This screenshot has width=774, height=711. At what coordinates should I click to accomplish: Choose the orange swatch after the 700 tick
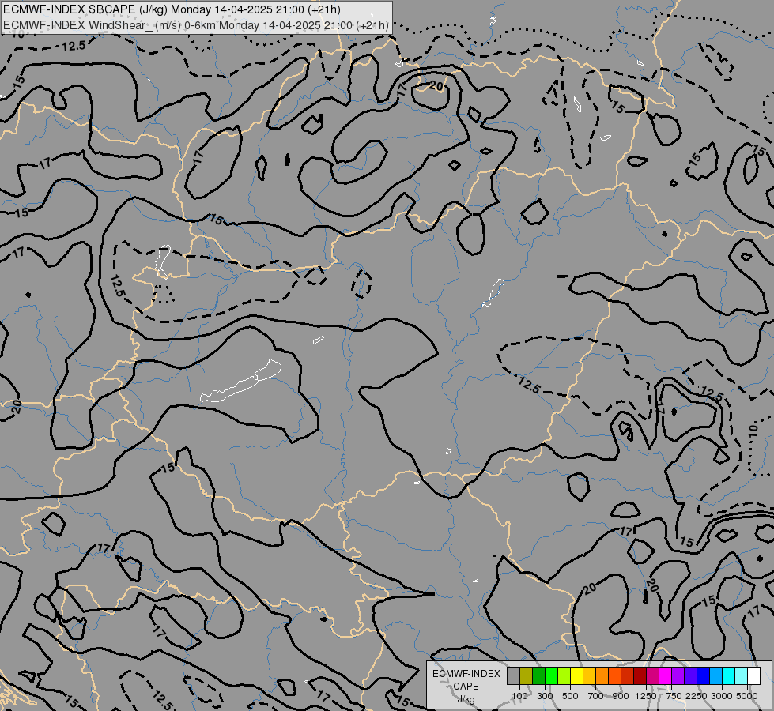pyautogui.click(x=602, y=675)
